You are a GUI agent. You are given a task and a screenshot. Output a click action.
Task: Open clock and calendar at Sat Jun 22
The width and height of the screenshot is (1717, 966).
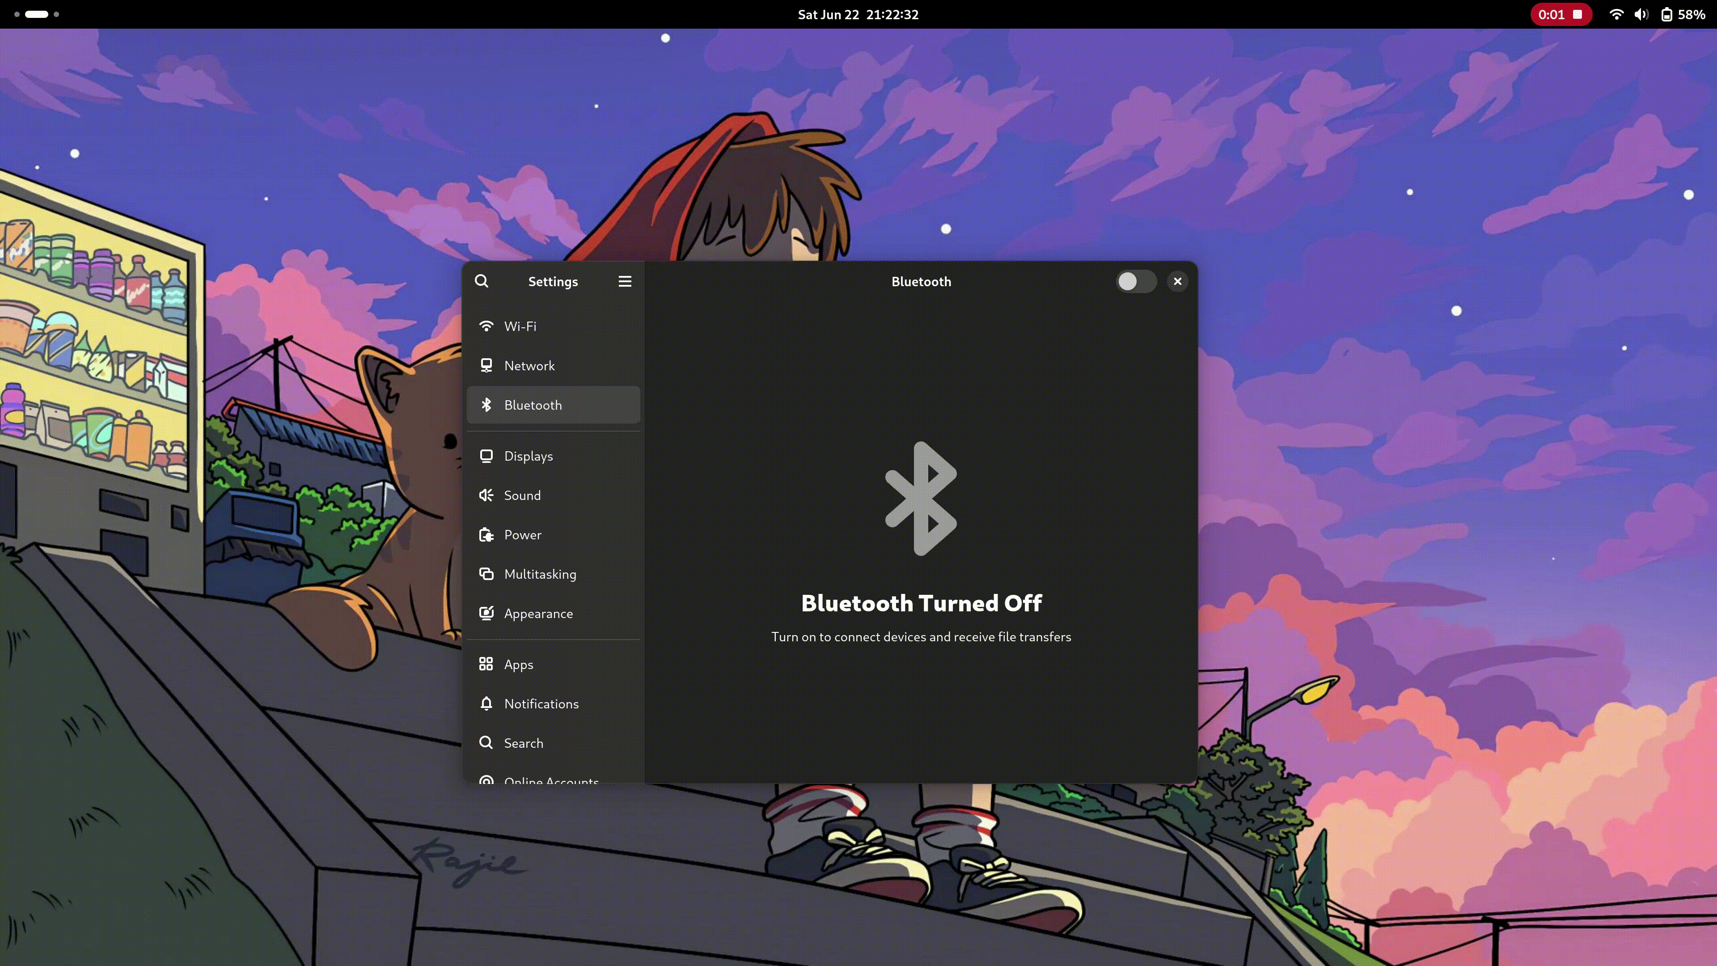click(858, 14)
